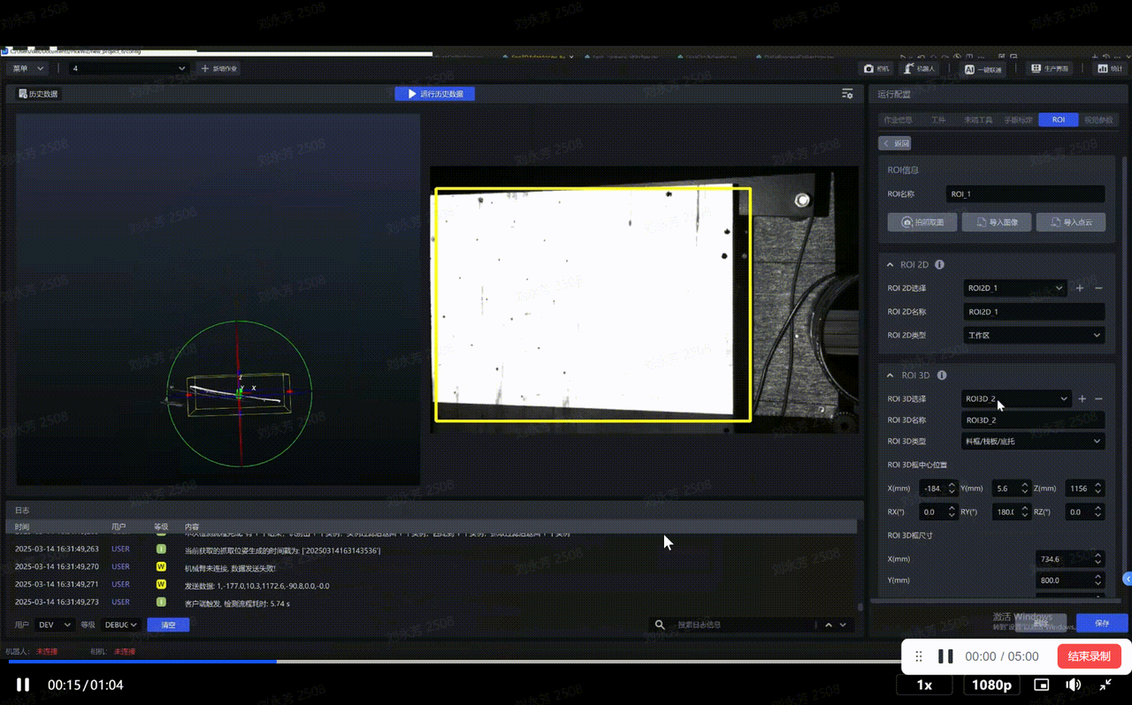This screenshot has height=705, width=1132.
Task: Click the blue 保存 save button
Action: (x=1101, y=623)
